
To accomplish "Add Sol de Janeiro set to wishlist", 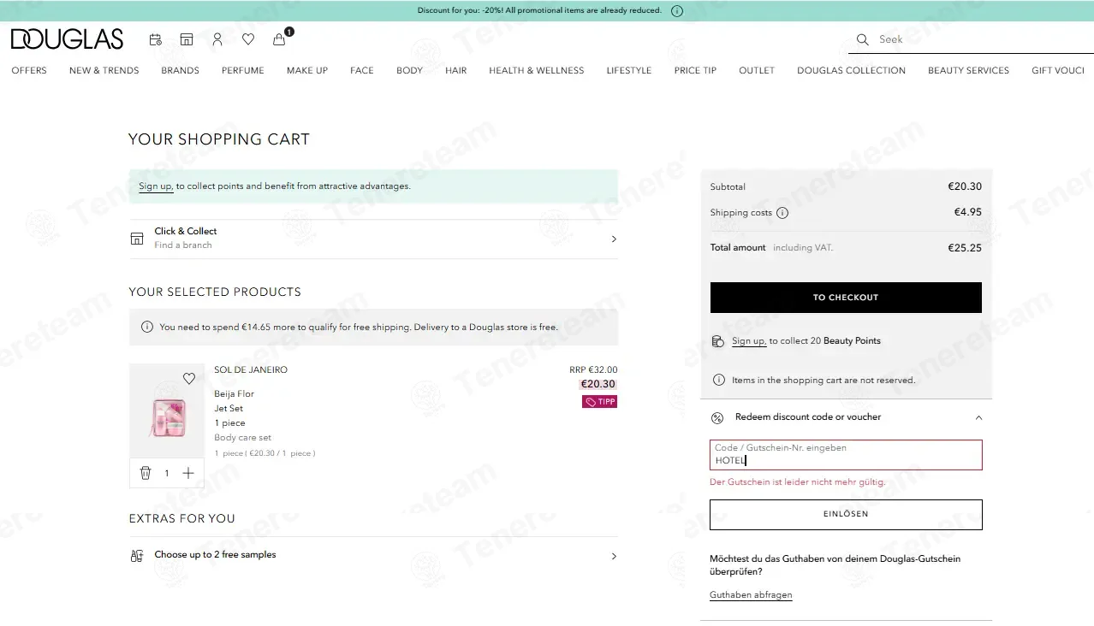I will click(189, 379).
